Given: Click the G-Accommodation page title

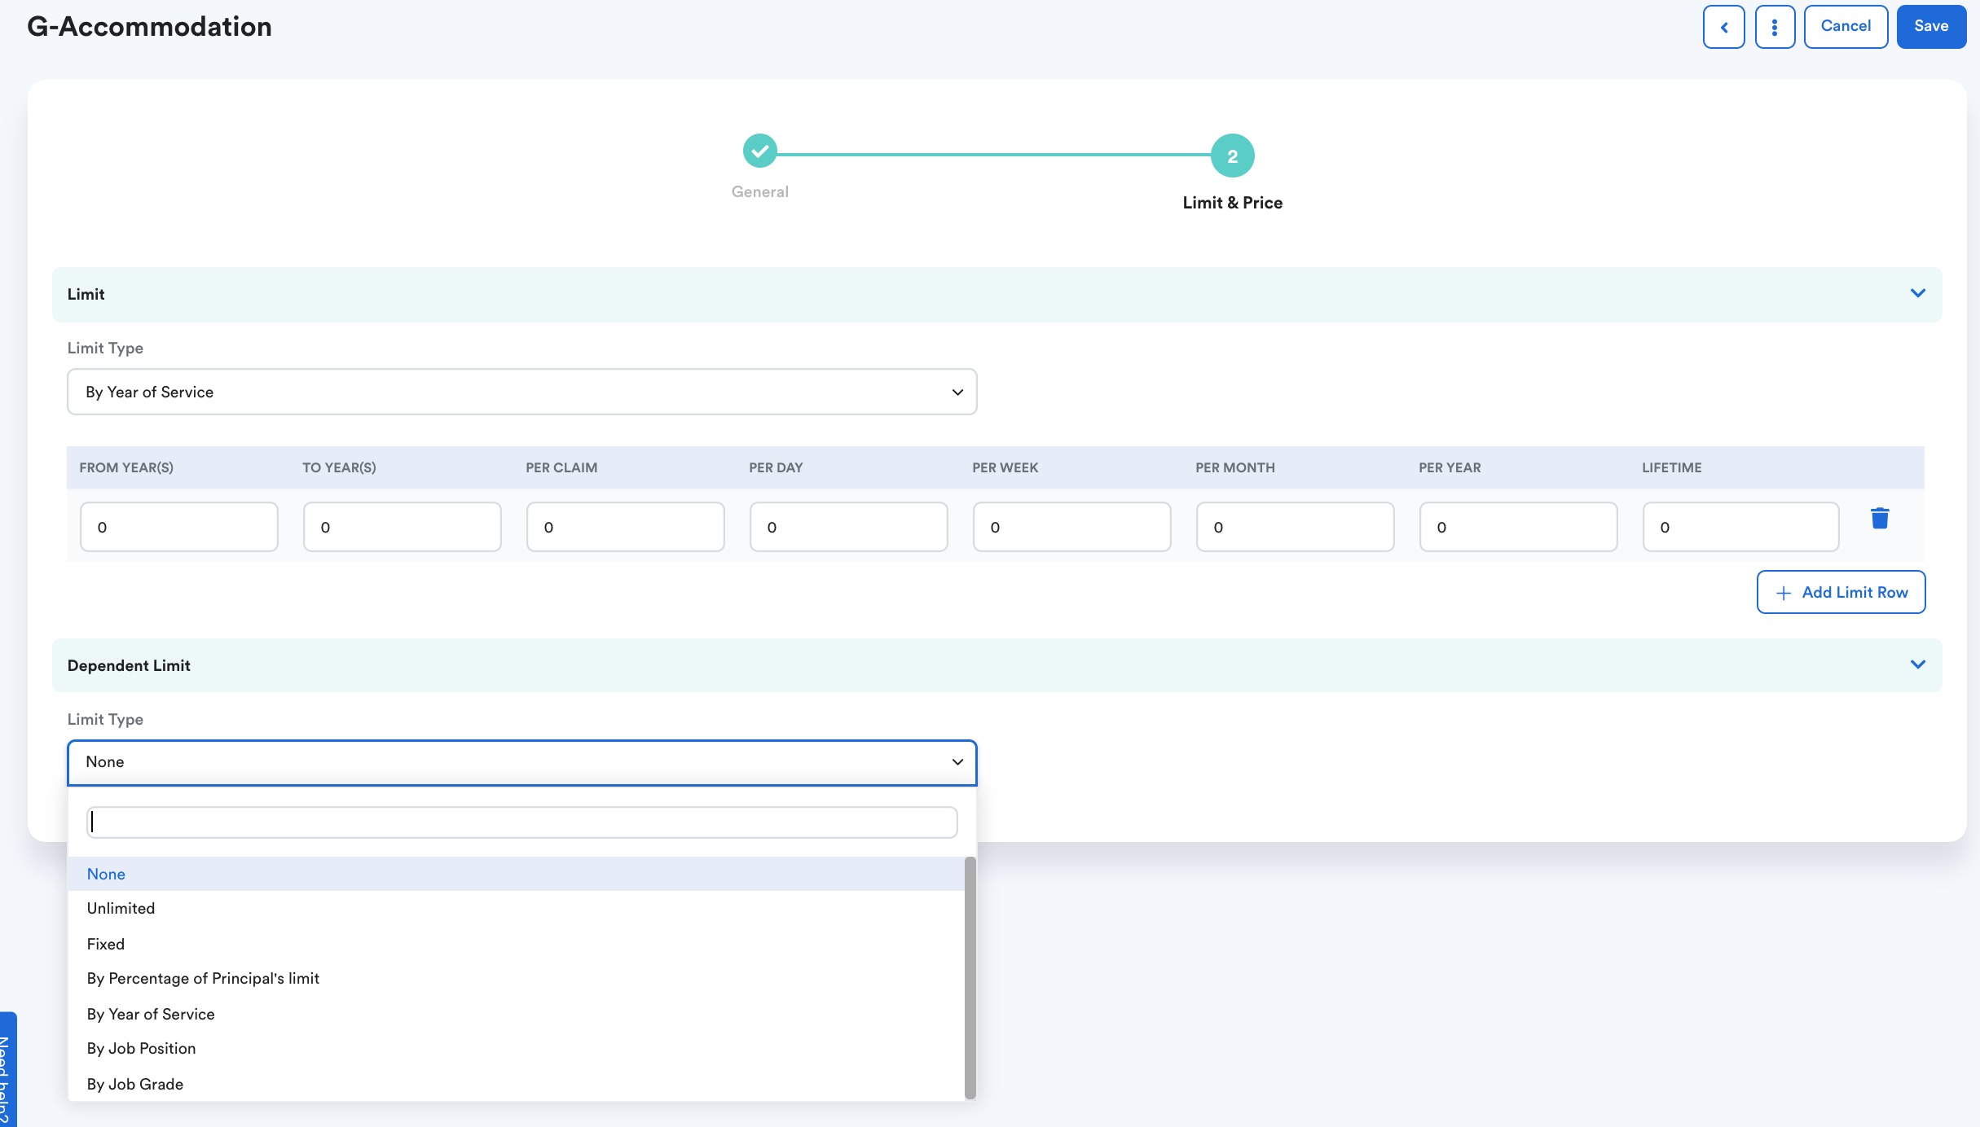Looking at the screenshot, I should click(x=149, y=26).
